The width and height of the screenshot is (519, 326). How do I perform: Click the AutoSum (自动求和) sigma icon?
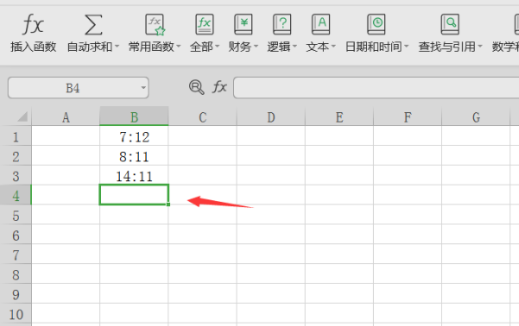tap(93, 24)
